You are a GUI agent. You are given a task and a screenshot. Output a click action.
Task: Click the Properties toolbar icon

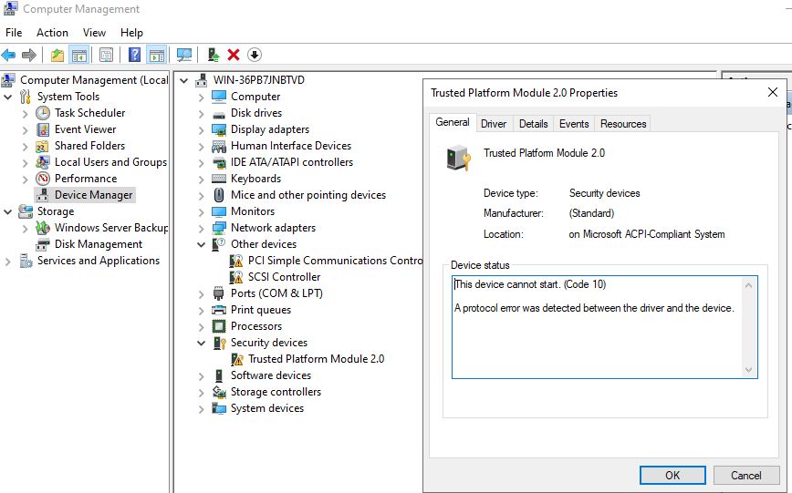point(107,55)
